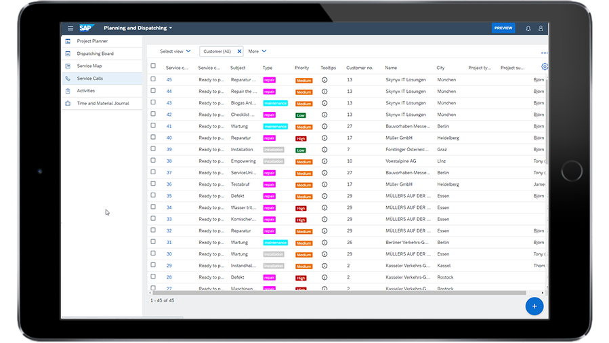Image resolution: width=609 pixels, height=343 pixels.
Task: Check the box for service call 44
Action: [153, 92]
